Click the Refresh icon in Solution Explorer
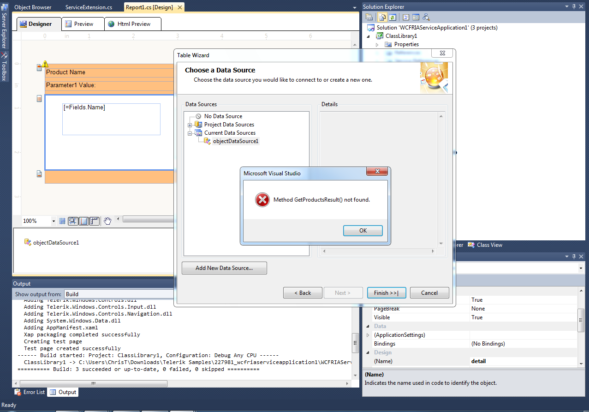The height and width of the screenshot is (412, 589). tap(392, 17)
